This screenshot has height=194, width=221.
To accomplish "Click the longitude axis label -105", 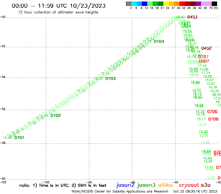I will [x=3, y=182].
